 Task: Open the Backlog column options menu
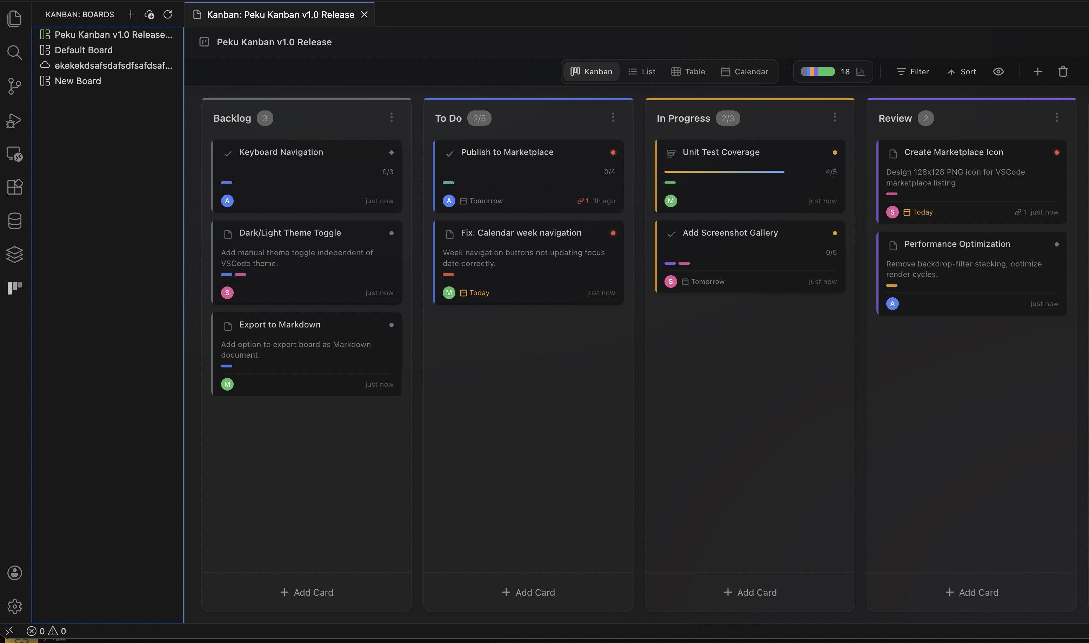pyautogui.click(x=392, y=117)
